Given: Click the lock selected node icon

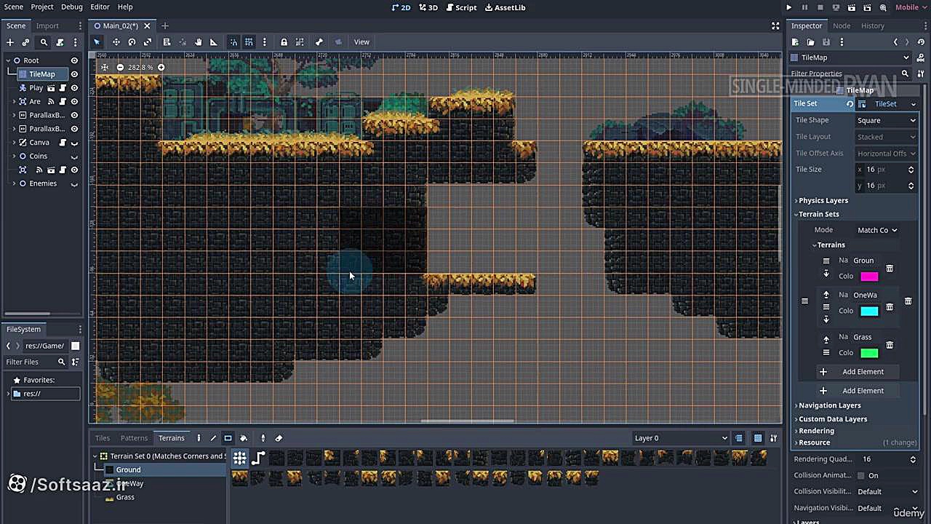Looking at the screenshot, I should 284,42.
